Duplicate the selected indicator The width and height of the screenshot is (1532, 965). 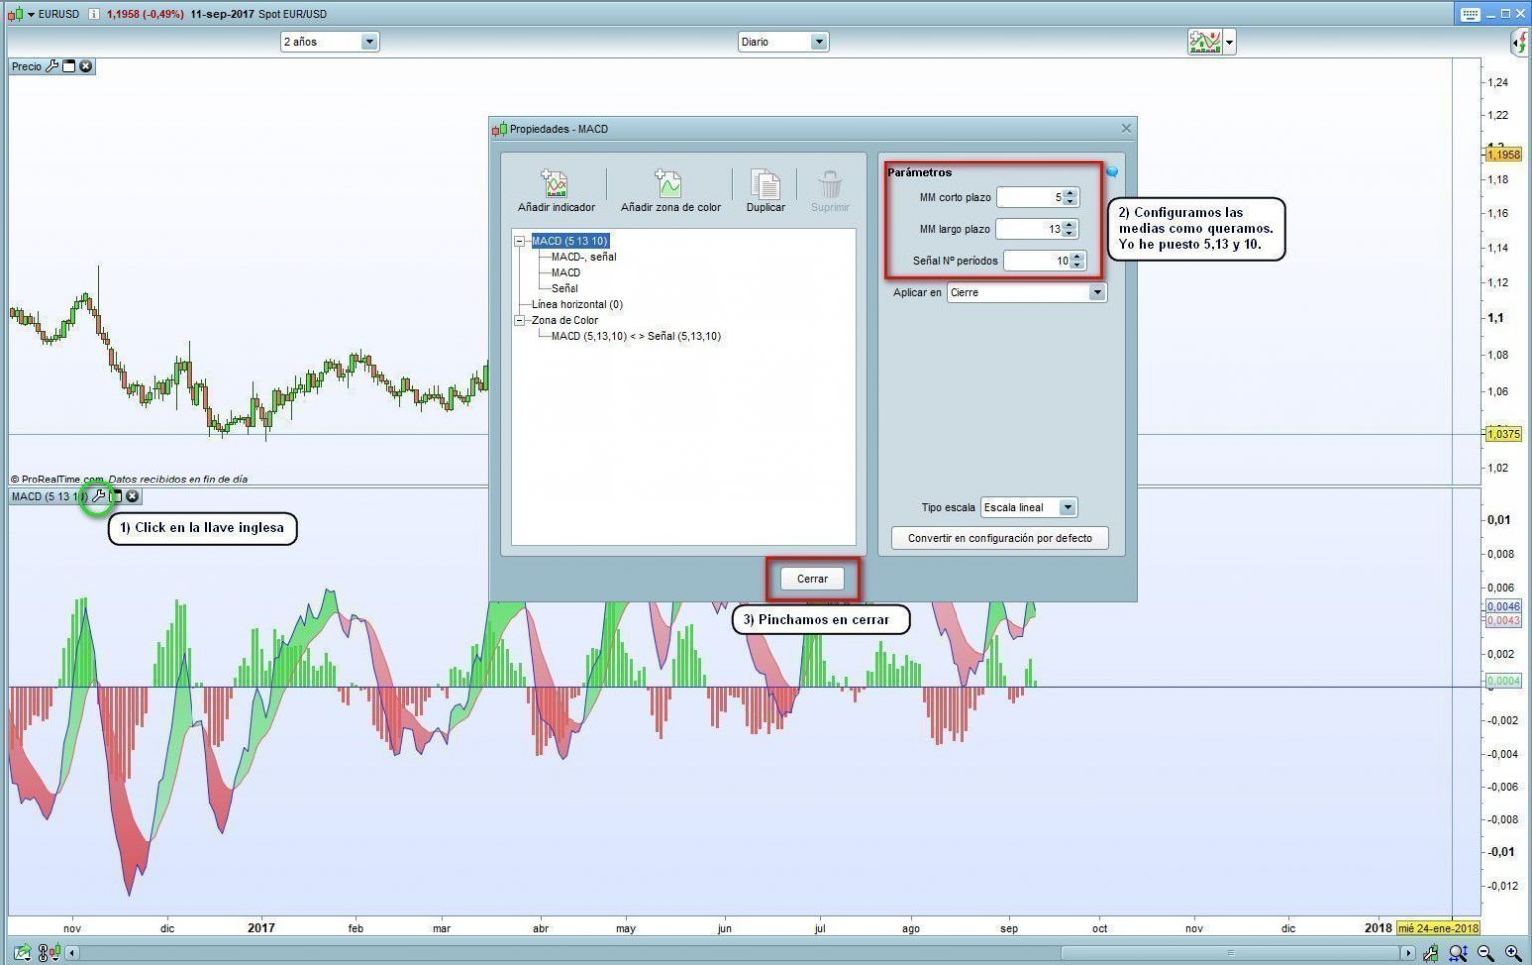pyautogui.click(x=765, y=185)
